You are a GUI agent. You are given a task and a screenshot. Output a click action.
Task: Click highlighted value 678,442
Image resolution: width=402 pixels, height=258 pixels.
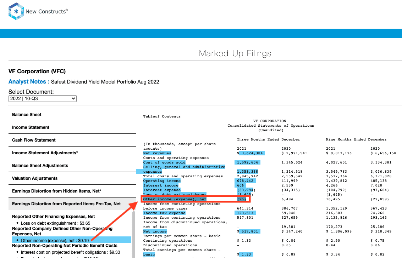pyautogui.click(x=245, y=181)
